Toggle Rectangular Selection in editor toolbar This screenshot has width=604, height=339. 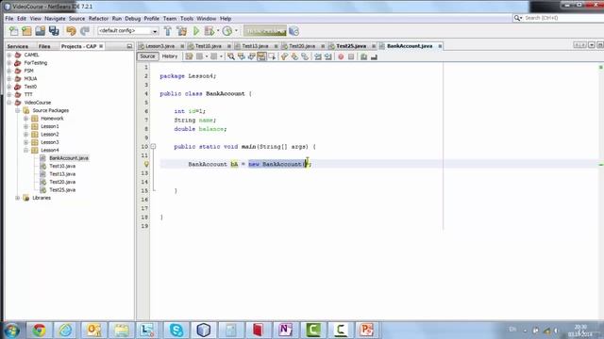(x=272, y=56)
